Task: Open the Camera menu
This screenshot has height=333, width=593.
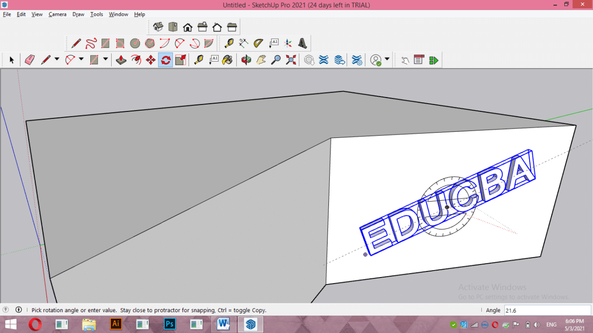Action: 57,14
